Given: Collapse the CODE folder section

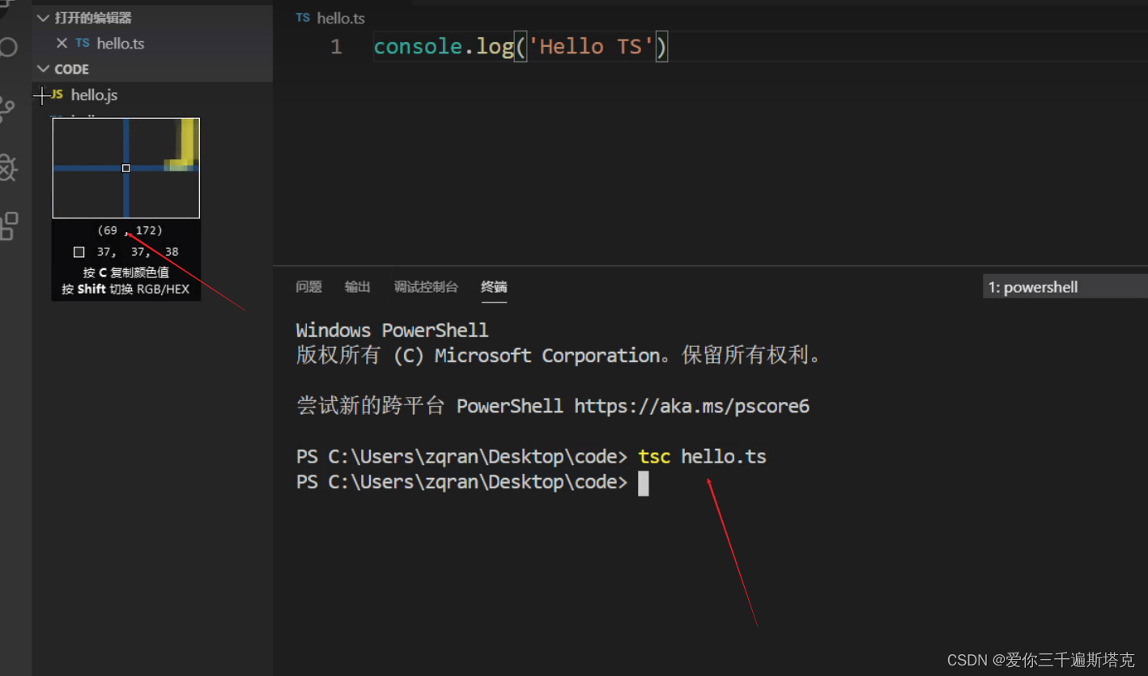Looking at the screenshot, I should (x=42, y=69).
